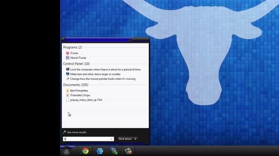279x156 pixels.
Task: Expand the Shut down options arrow
Action: tap(136, 139)
